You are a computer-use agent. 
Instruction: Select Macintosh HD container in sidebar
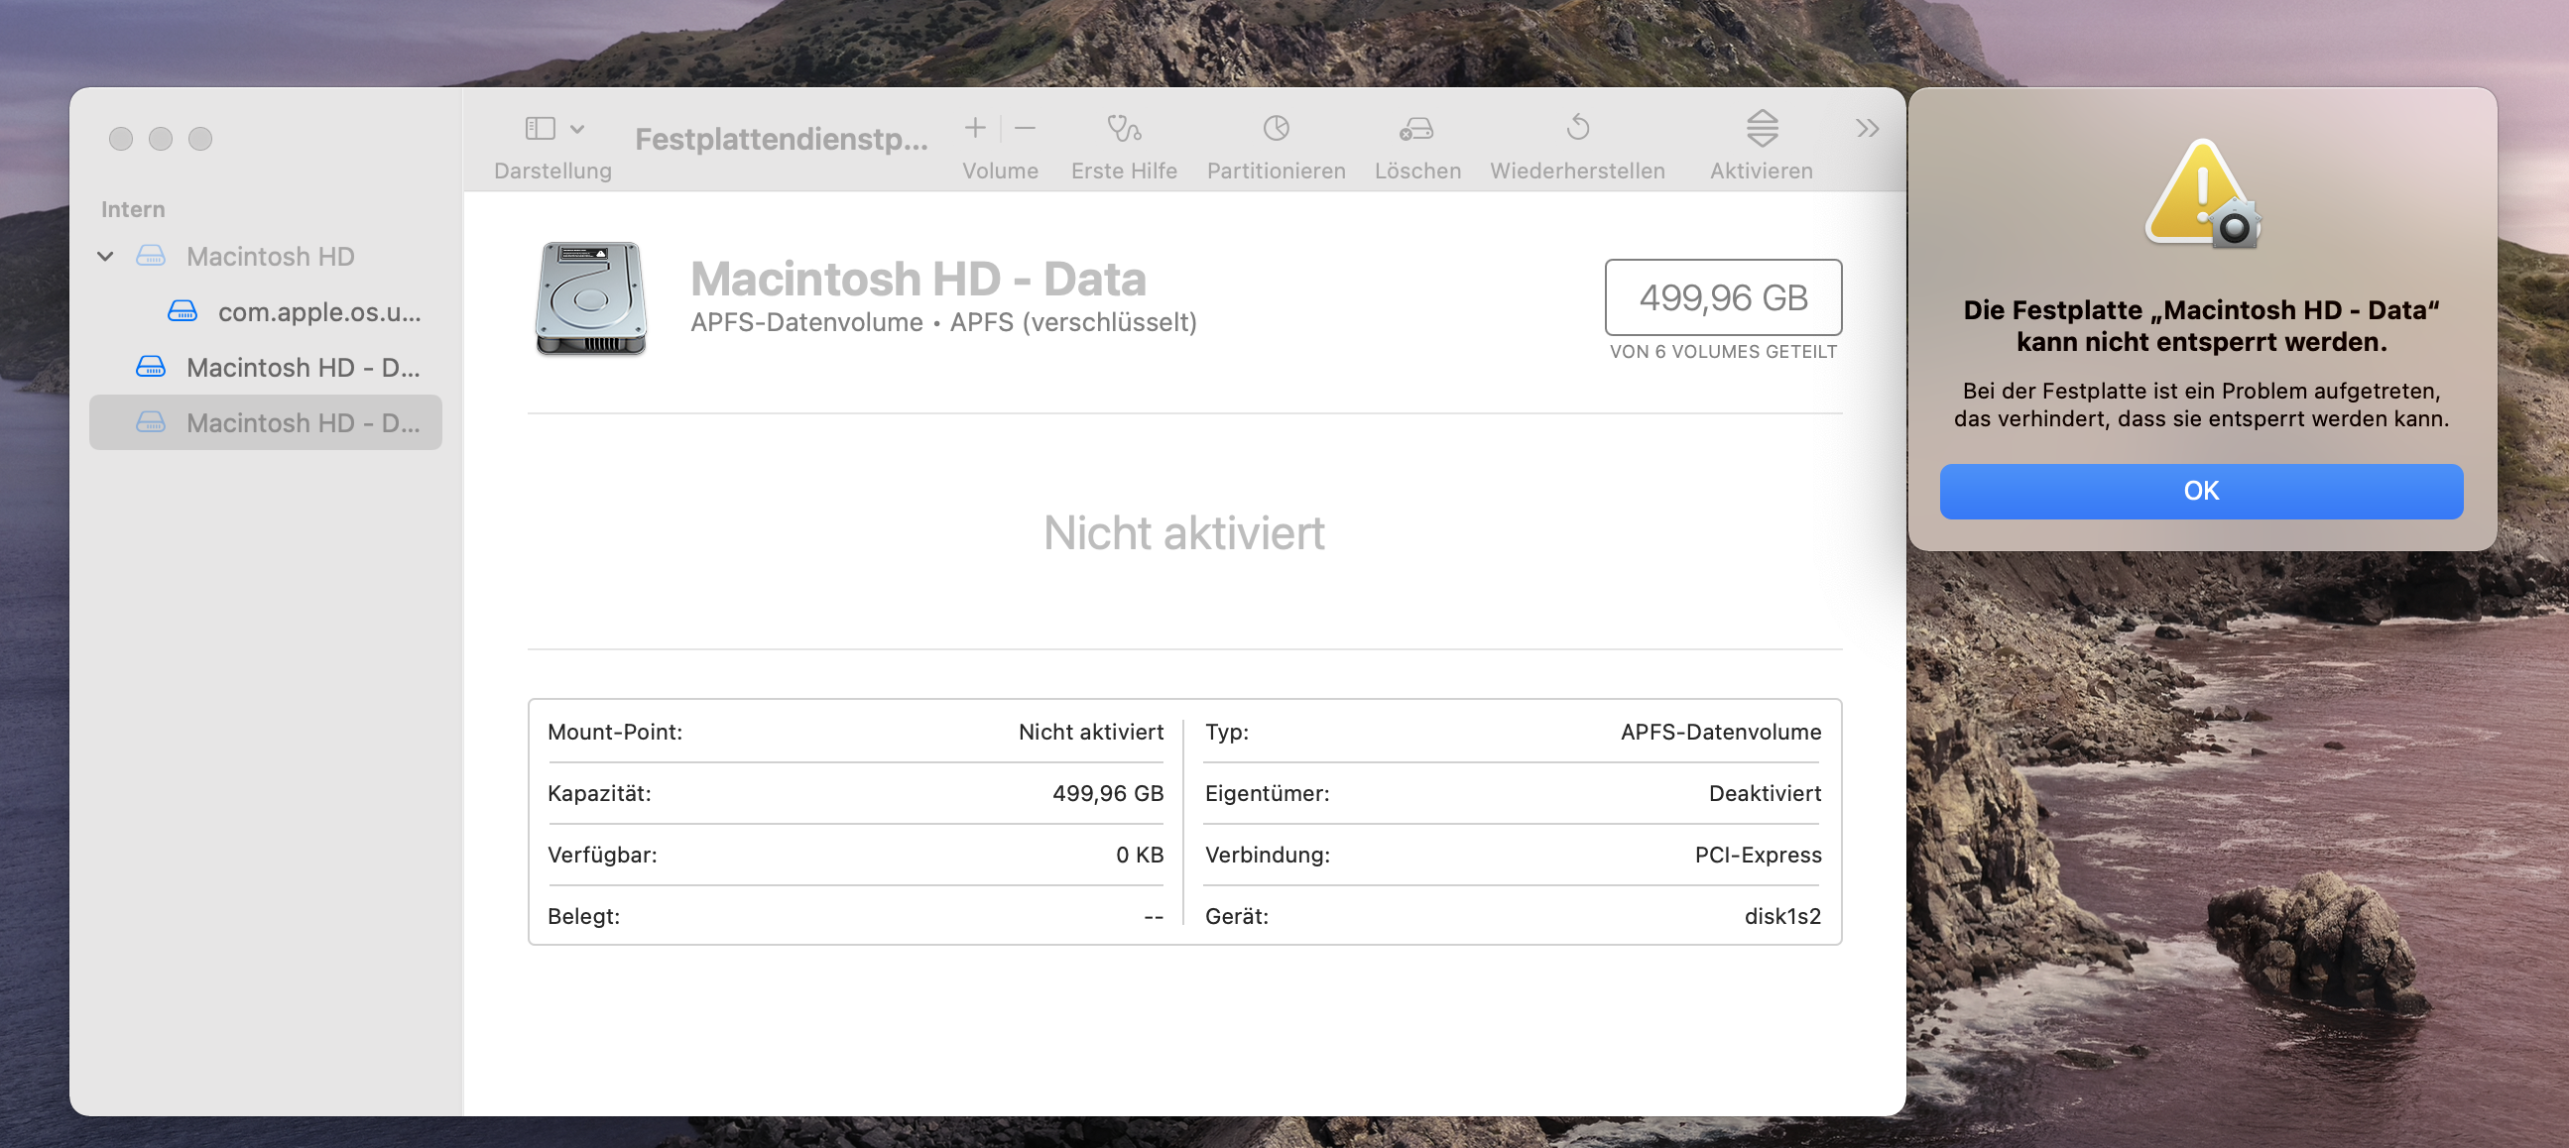[269, 256]
